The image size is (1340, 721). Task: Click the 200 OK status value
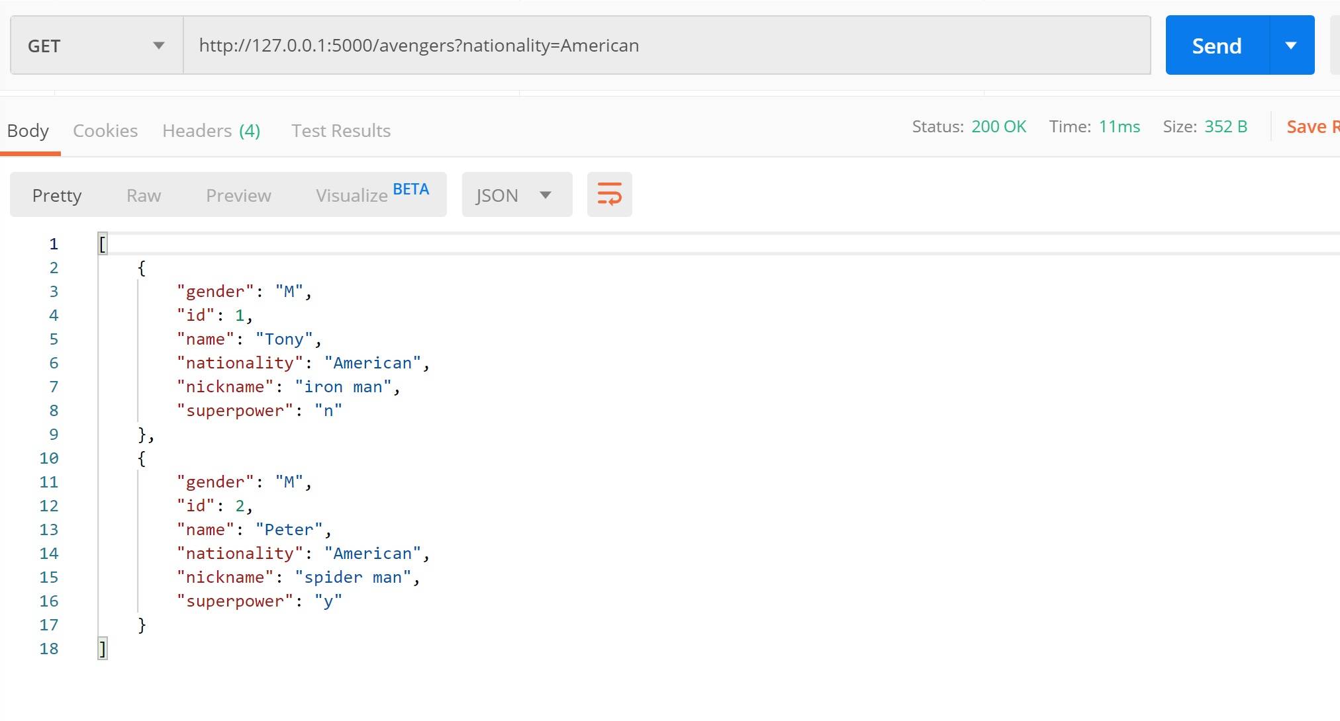coord(998,126)
